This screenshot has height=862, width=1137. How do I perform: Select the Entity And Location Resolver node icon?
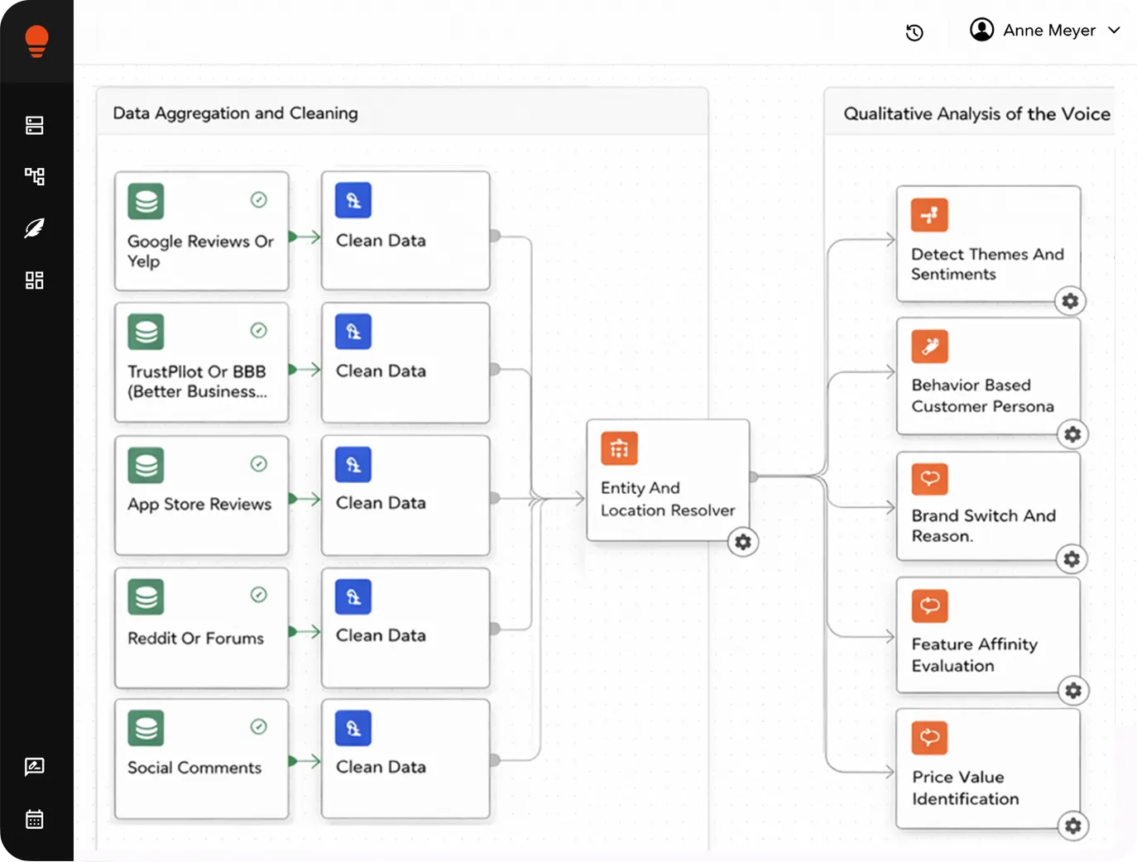(x=618, y=448)
